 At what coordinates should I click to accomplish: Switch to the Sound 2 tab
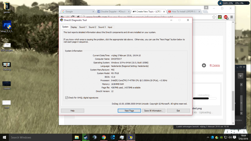tap(92, 27)
